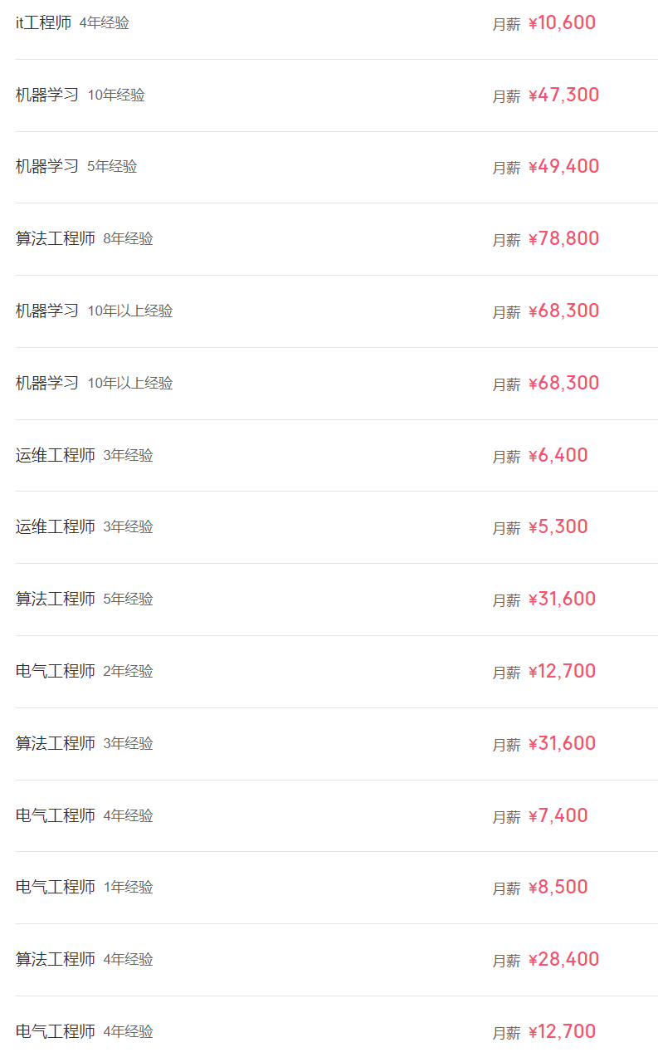Select the 机器学习 10年经验 job title

click(x=47, y=95)
